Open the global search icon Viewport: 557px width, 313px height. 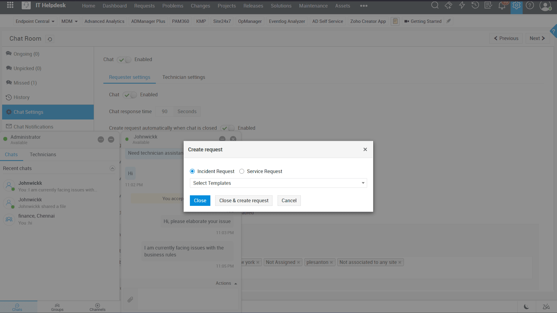[435, 5]
